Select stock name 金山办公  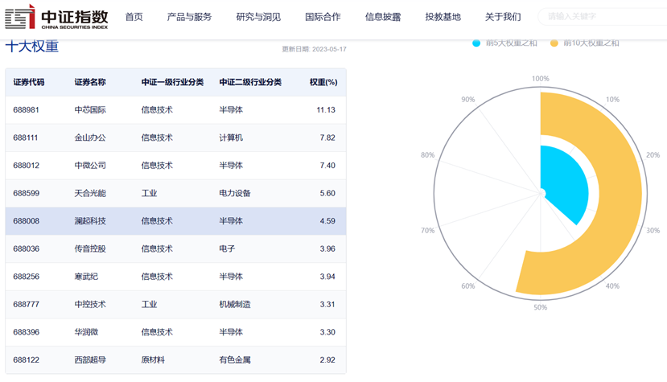tap(90, 138)
